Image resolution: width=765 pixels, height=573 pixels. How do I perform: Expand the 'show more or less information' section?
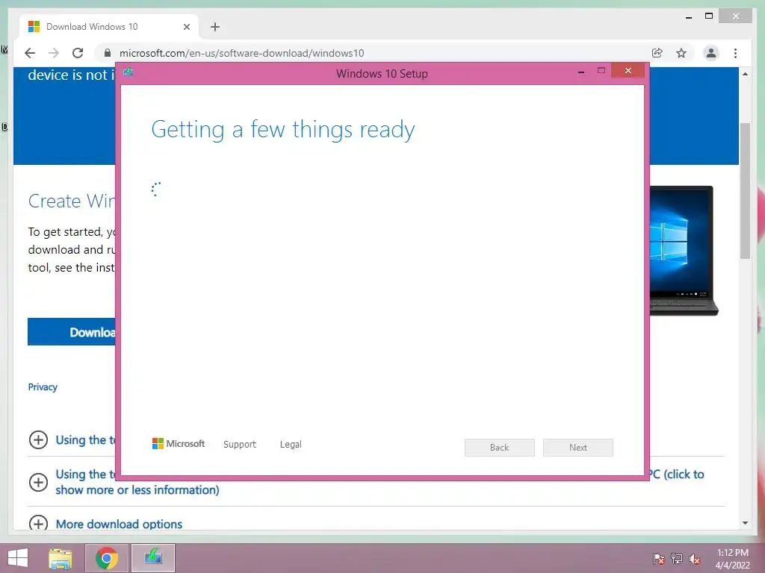point(39,483)
